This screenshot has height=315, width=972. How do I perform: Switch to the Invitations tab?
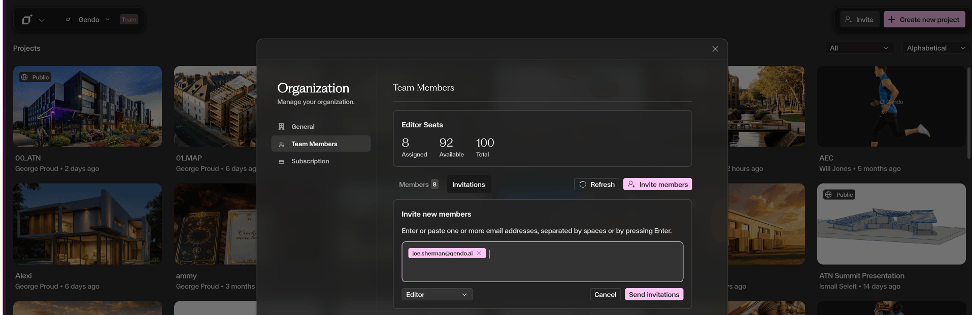[x=468, y=185]
